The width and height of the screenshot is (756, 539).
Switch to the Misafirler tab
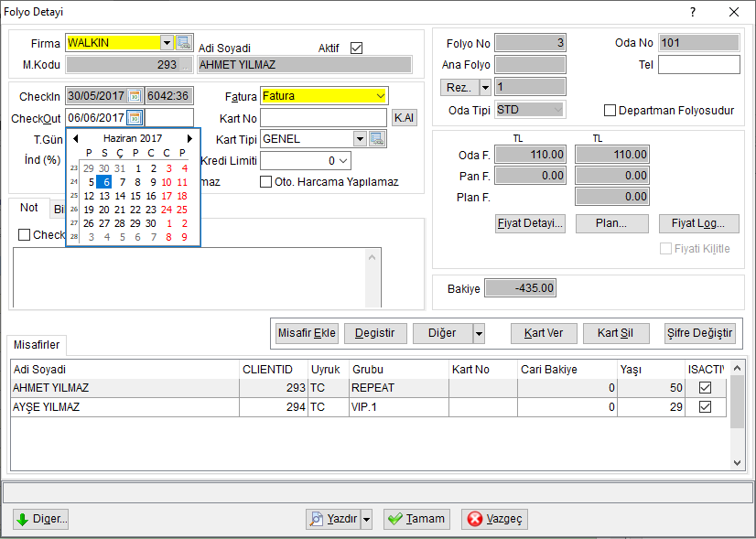(37, 345)
